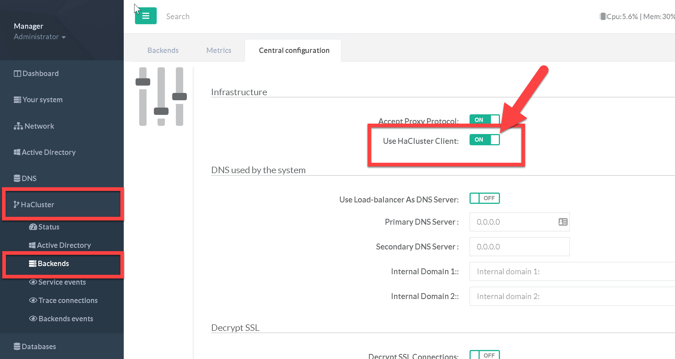Toggle the Accept Proxy Protocol switch
Screen dimensions: 675x359
[x=484, y=119]
